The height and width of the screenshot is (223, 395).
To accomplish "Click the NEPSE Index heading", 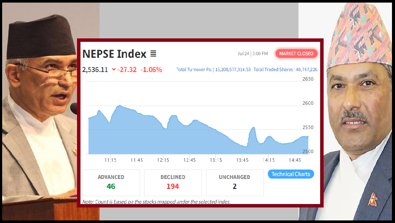I will tap(115, 54).
